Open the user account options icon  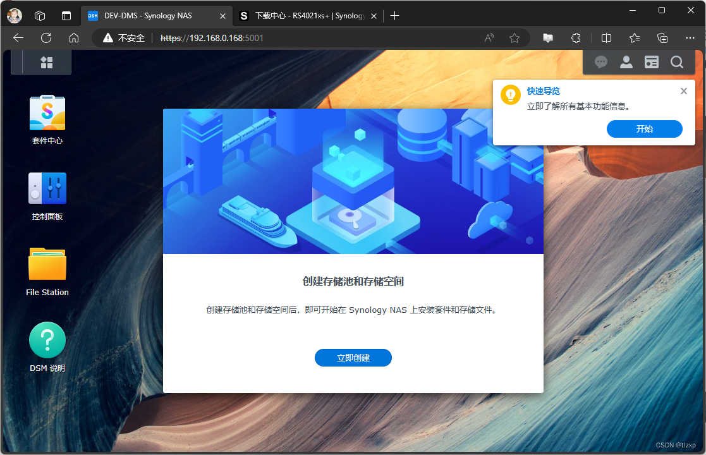tap(626, 62)
